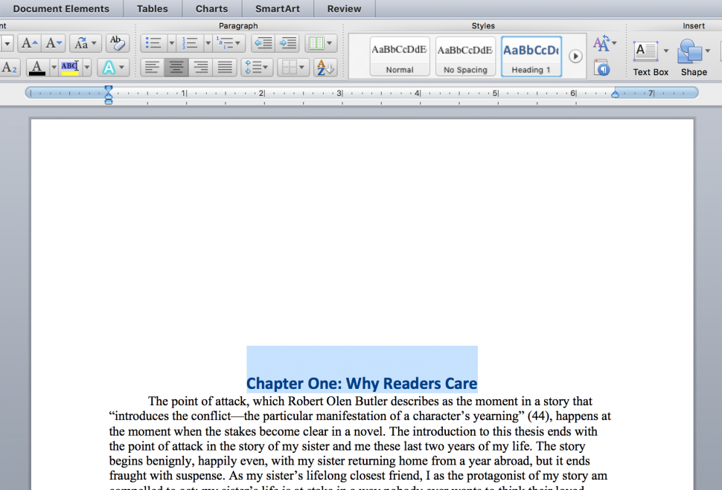Open the SmartArt tab
This screenshot has width=722, height=490.
278,9
